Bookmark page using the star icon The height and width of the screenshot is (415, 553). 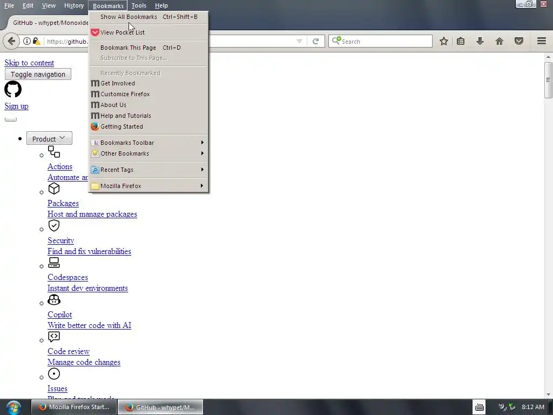444,41
